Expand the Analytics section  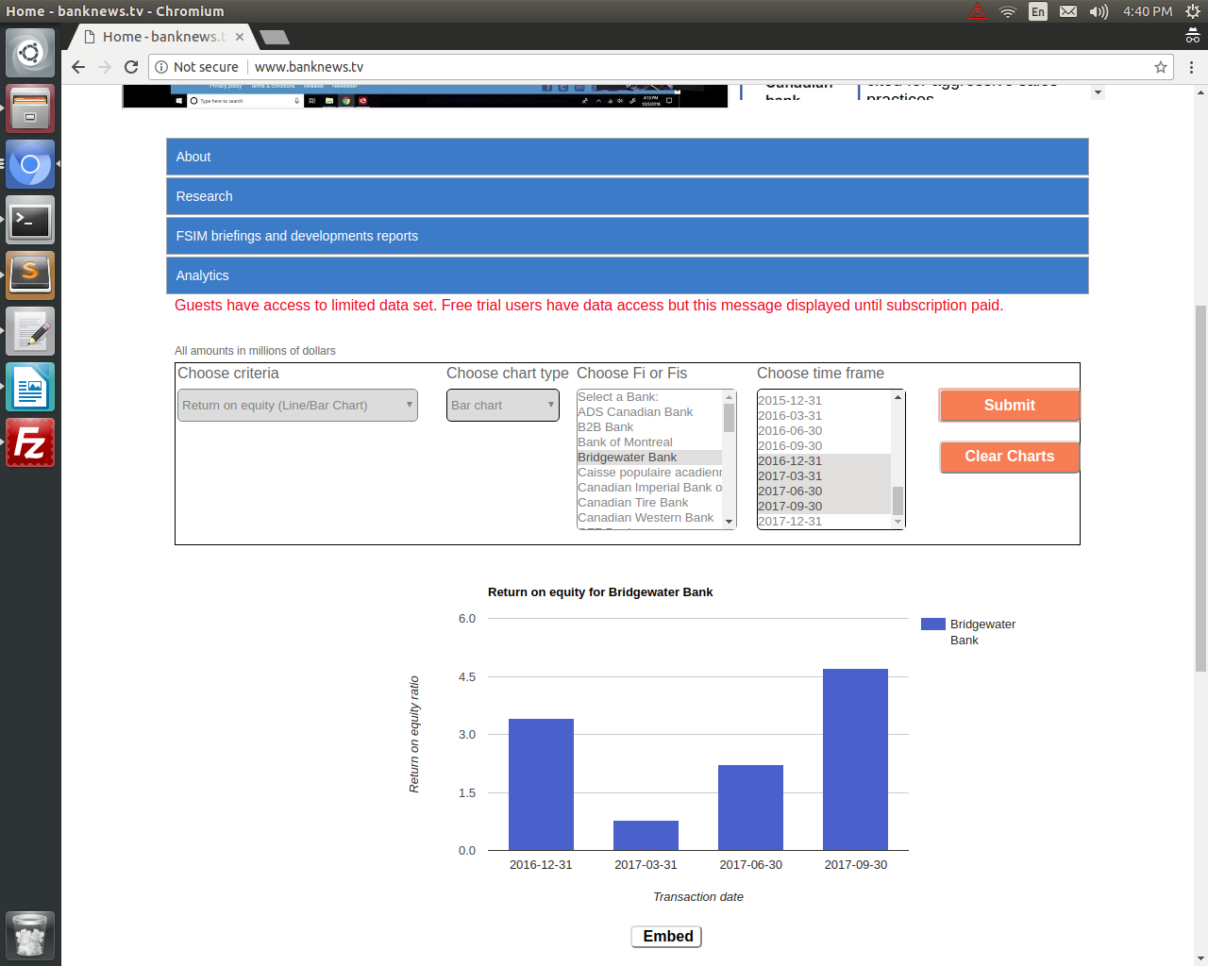pos(627,275)
